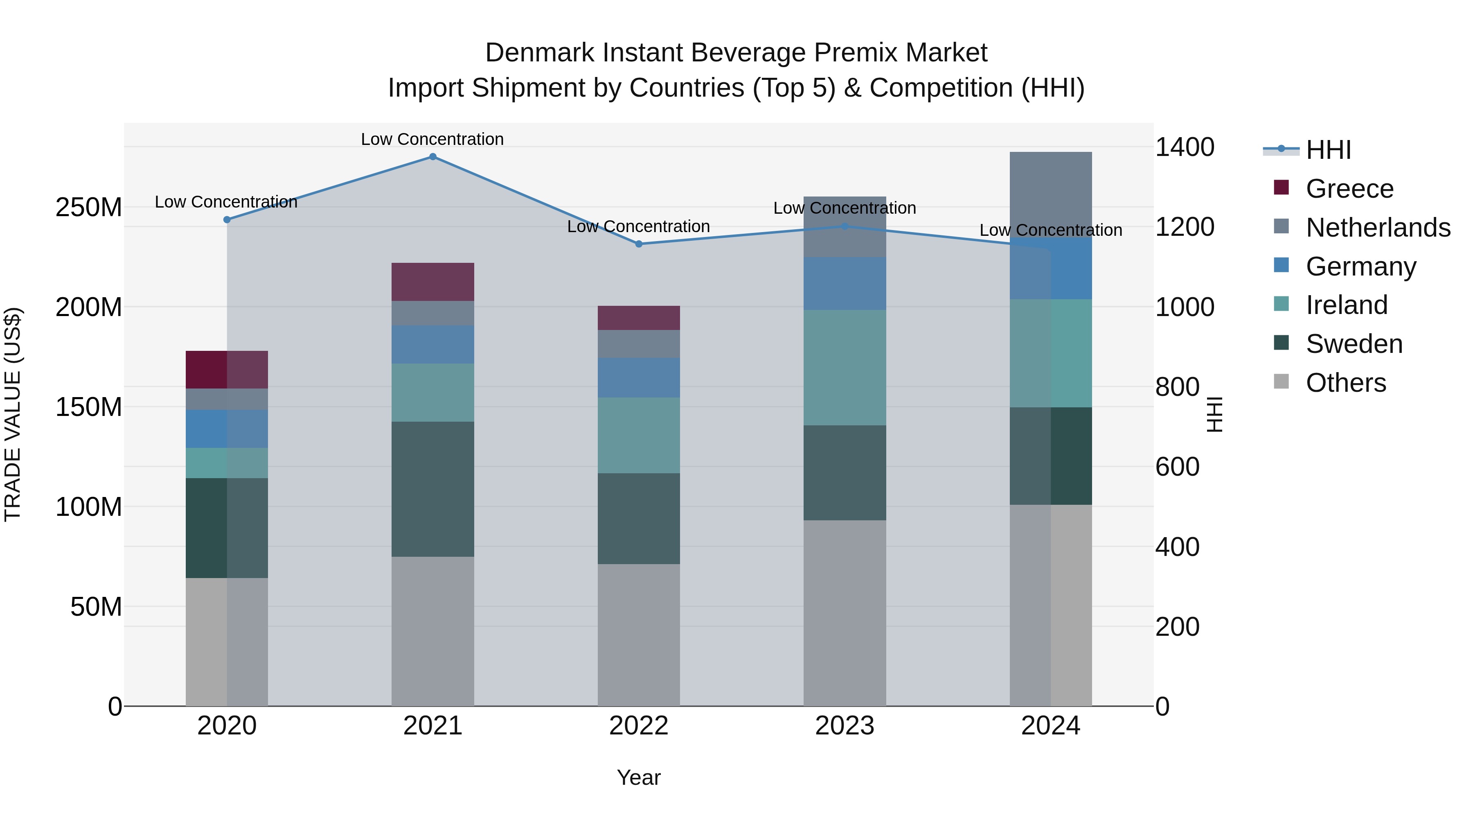Click the Ireland legend color swatch
The width and height of the screenshot is (1473, 829).
1282,304
